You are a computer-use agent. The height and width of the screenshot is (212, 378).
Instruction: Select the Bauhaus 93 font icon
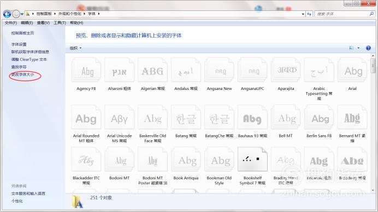pyautogui.click(x=252, y=117)
